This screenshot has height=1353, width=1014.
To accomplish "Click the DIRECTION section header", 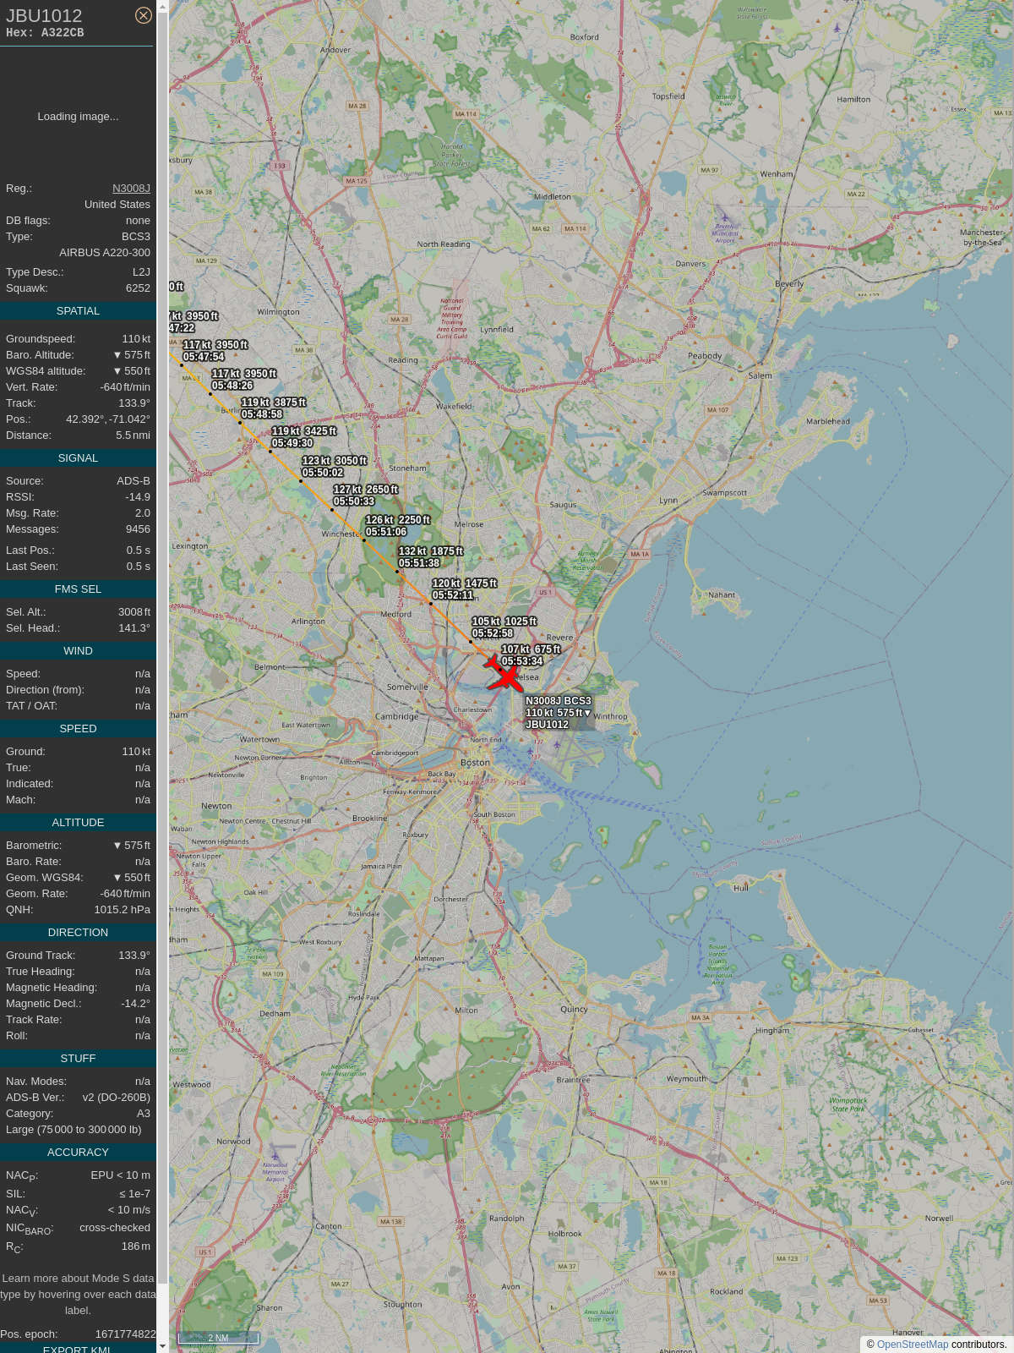I will click(x=78, y=933).
